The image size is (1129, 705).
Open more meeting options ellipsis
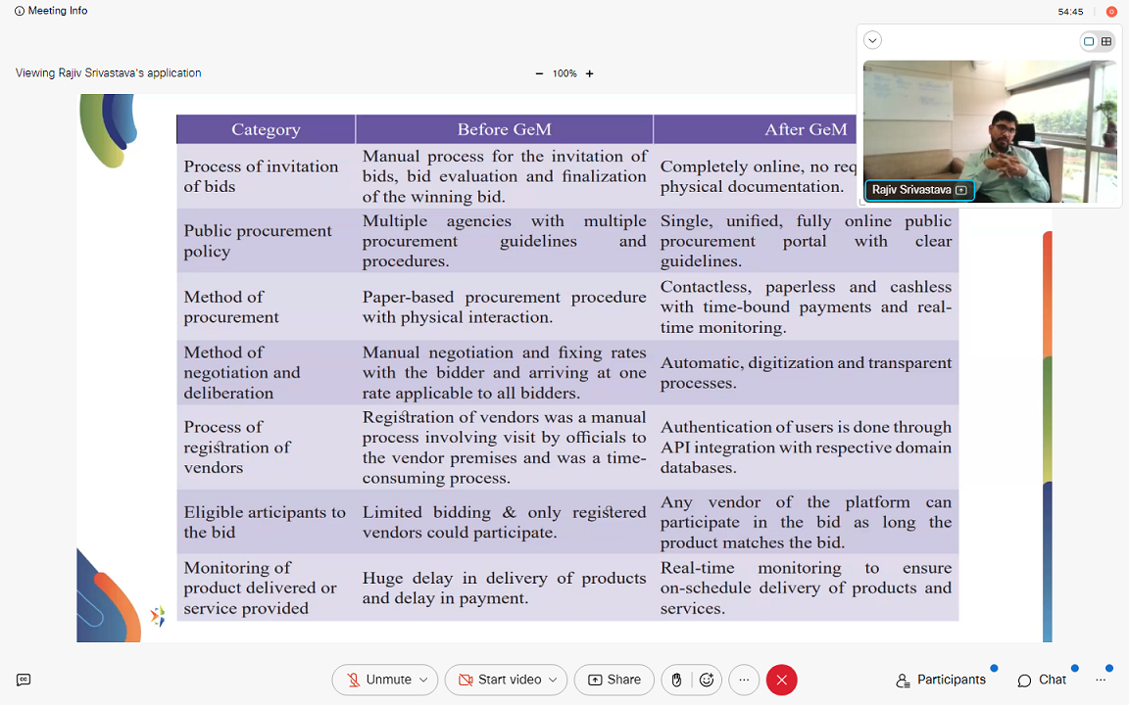point(744,680)
